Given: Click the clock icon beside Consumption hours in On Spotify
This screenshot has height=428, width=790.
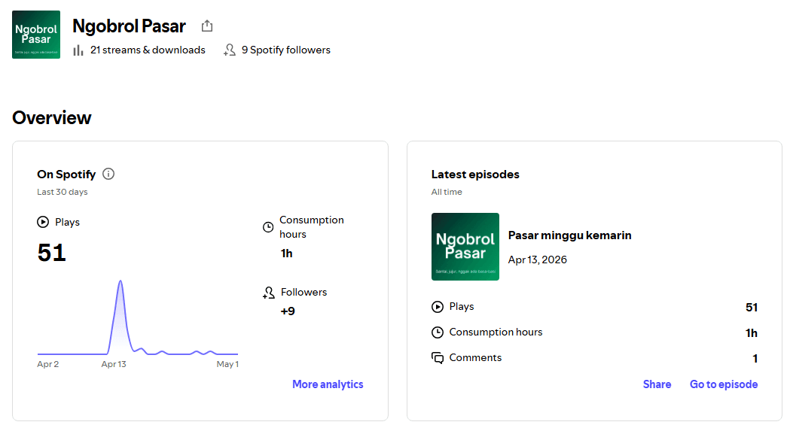Looking at the screenshot, I should pos(268,227).
